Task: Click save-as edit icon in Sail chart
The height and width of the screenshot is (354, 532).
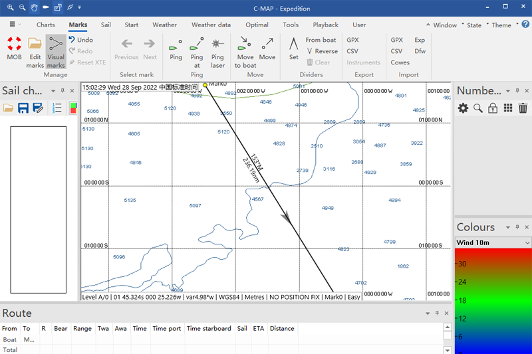Action: tap(38, 108)
